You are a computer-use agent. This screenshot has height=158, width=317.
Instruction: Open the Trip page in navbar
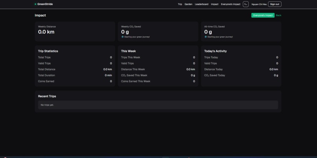180,4
